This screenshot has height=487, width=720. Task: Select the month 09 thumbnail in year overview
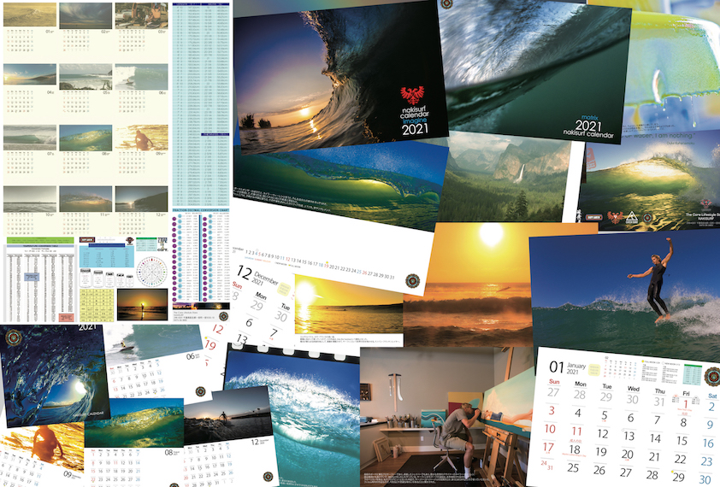click(141, 138)
